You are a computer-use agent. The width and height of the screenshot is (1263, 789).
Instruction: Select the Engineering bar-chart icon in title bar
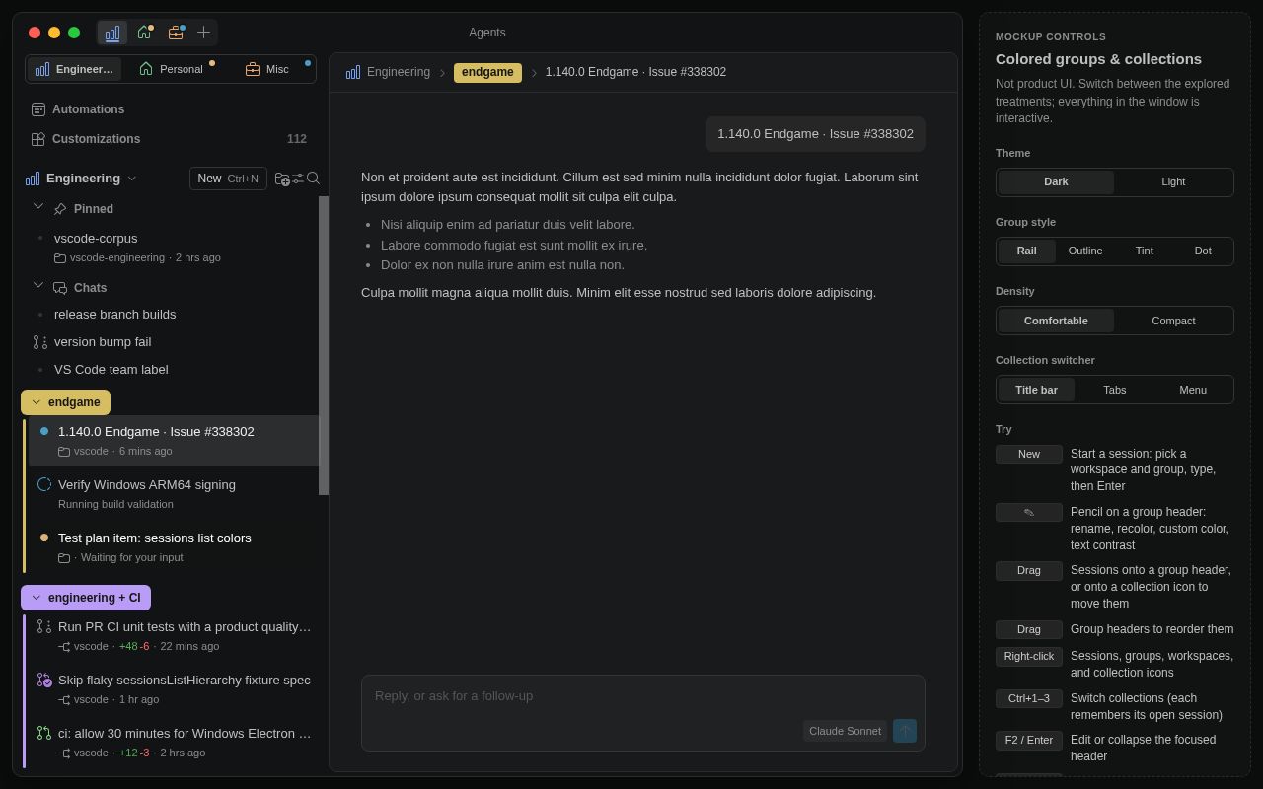click(112, 33)
